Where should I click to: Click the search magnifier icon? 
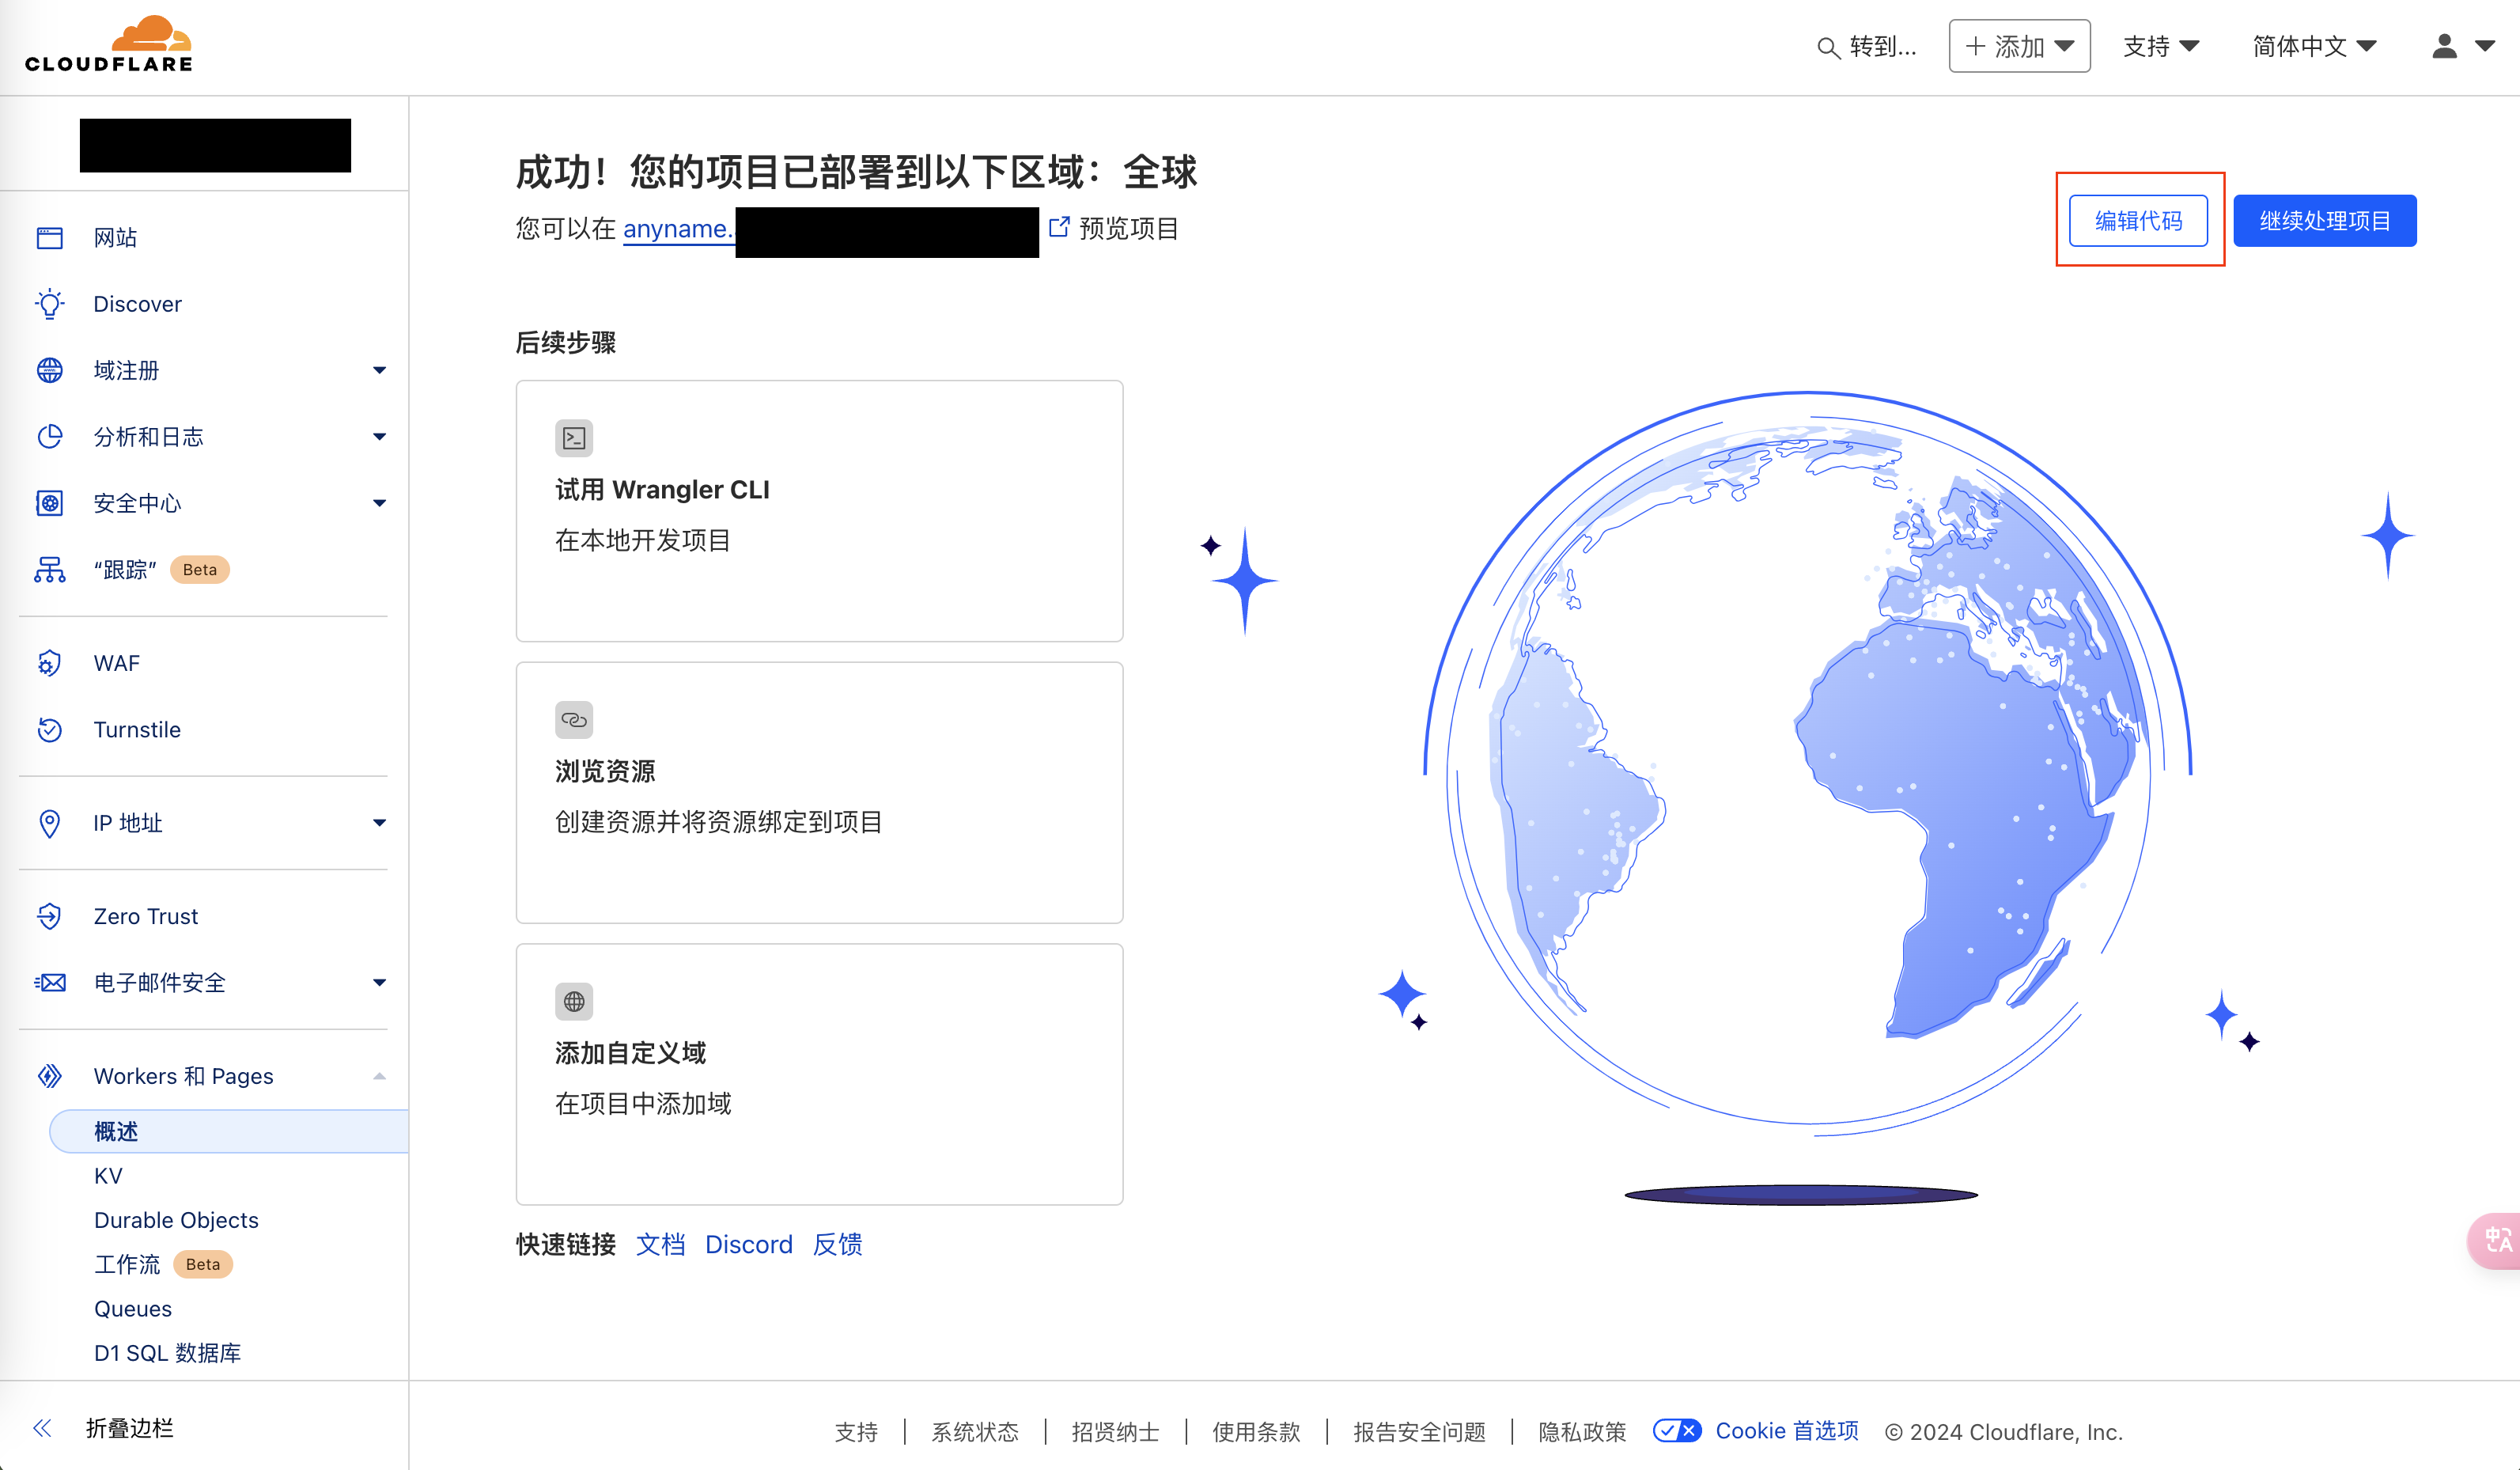pyautogui.click(x=1827, y=47)
